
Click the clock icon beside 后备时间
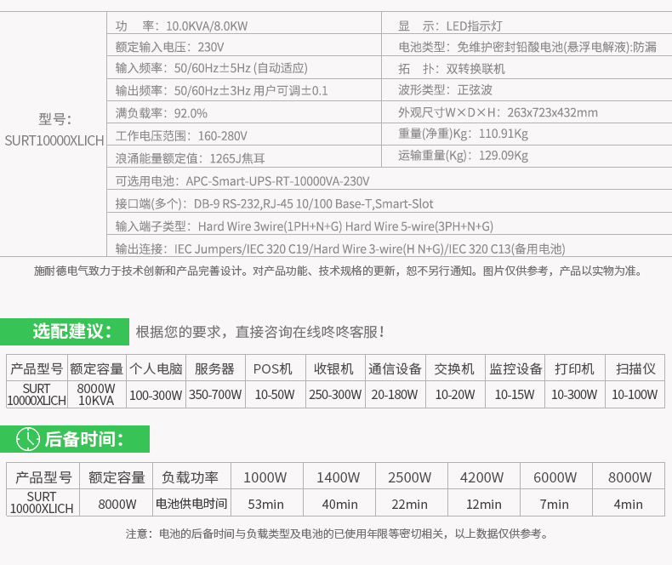point(28,439)
